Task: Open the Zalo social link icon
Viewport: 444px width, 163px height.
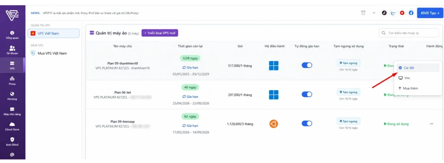Action: pos(393,13)
